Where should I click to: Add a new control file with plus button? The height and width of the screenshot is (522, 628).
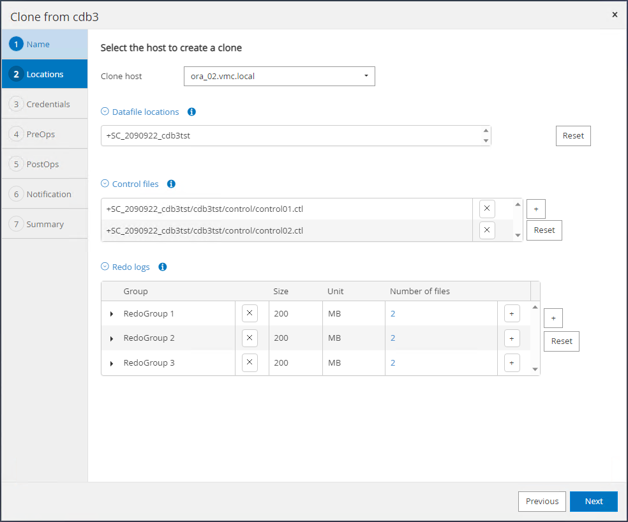tap(535, 209)
